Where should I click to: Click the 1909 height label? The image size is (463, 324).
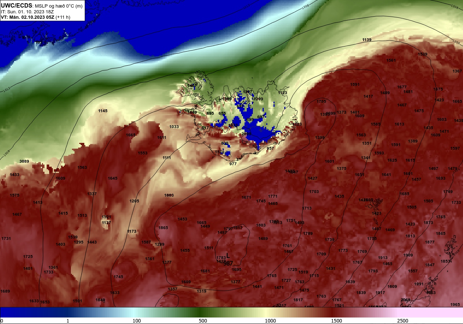(x=408, y=255)
